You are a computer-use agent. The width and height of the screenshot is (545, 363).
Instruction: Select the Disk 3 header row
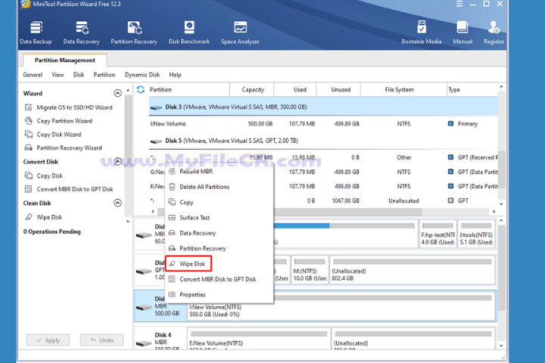(x=323, y=107)
